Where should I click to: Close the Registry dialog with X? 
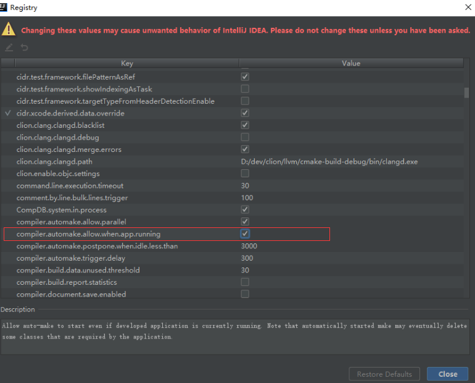[x=468, y=7]
